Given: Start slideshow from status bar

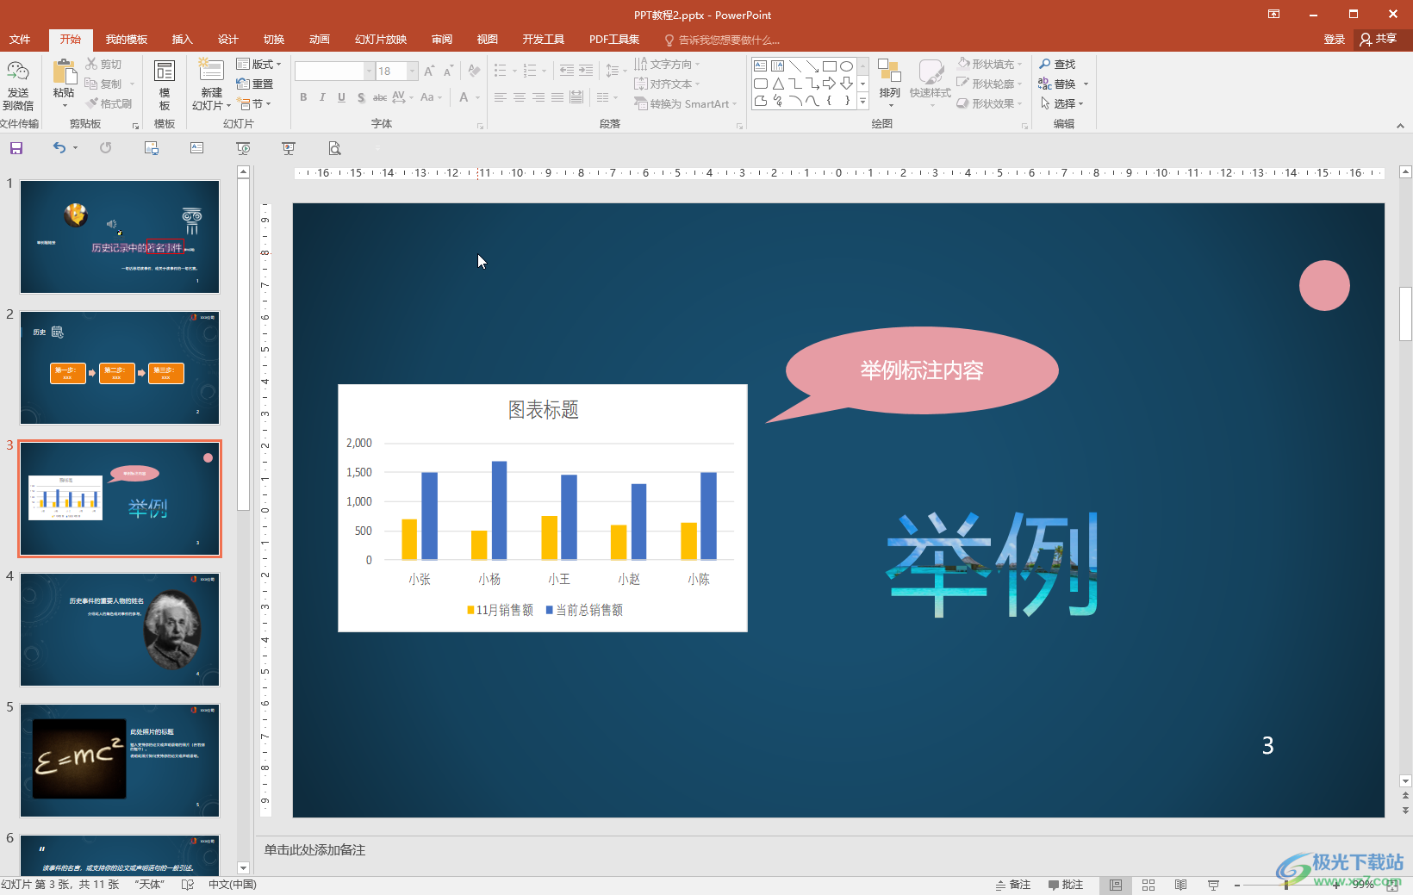Looking at the screenshot, I should 1213,885.
